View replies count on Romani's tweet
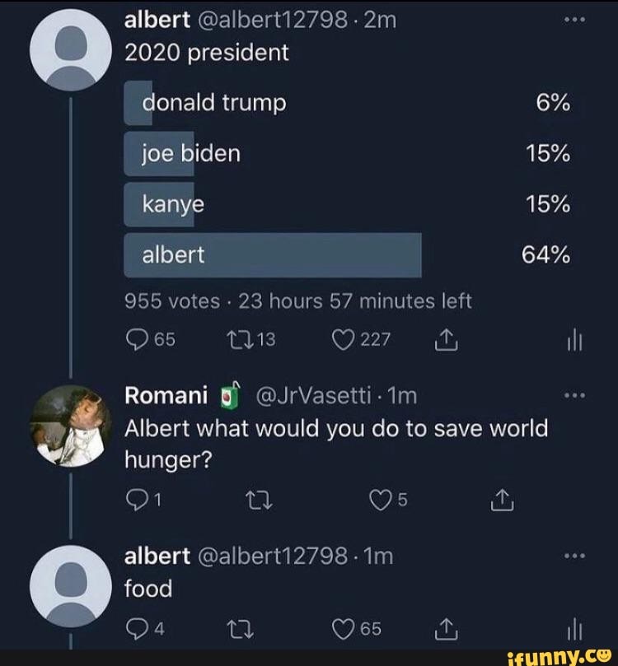Viewport: 618px width, 666px height. pyautogui.click(x=138, y=498)
